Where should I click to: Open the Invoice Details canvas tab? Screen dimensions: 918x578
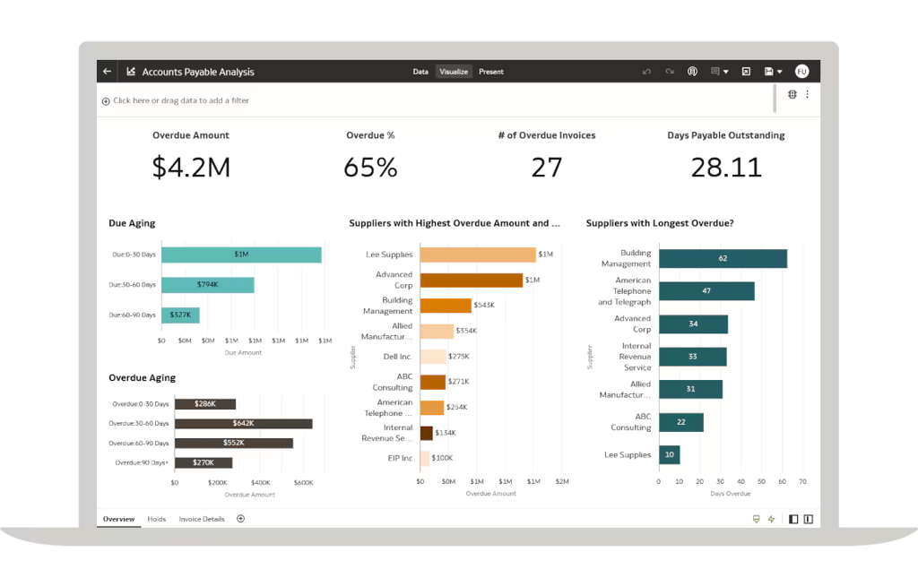202,519
